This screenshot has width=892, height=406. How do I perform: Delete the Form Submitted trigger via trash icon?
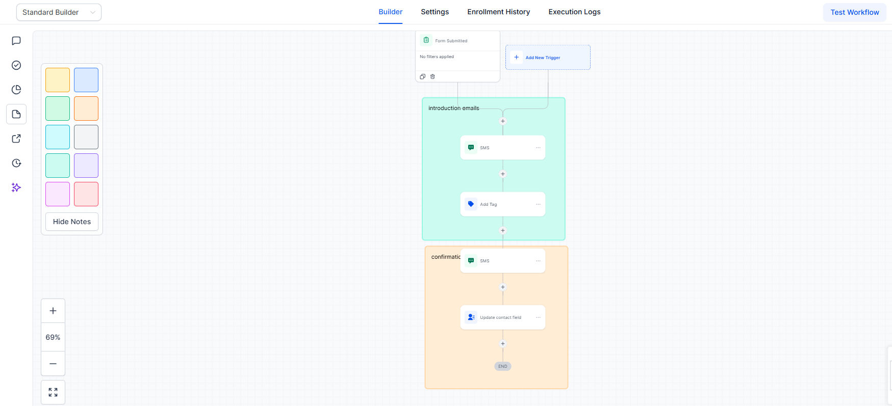point(432,76)
